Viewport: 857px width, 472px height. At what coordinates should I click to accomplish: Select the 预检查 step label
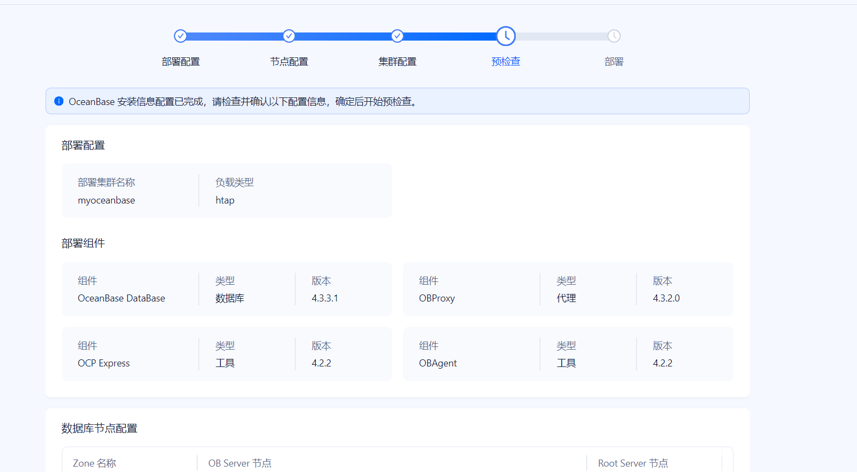pos(506,62)
